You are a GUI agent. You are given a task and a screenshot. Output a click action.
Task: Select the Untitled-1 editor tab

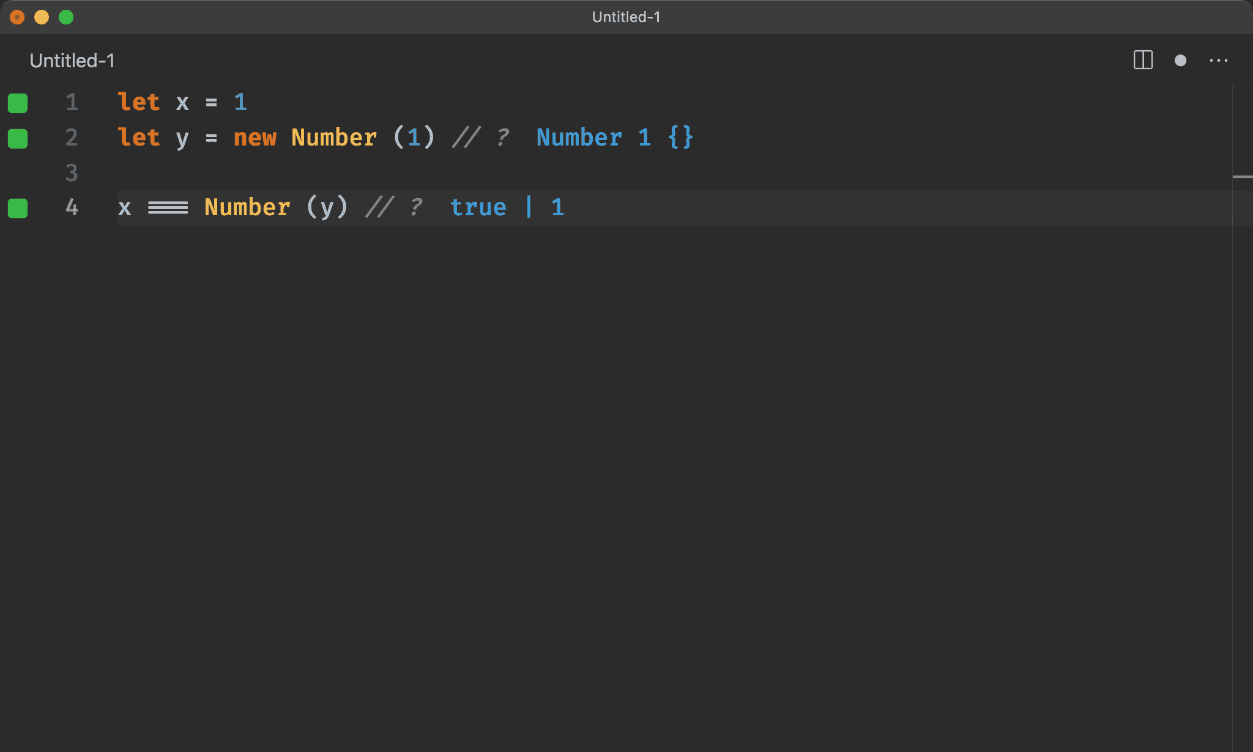click(72, 61)
